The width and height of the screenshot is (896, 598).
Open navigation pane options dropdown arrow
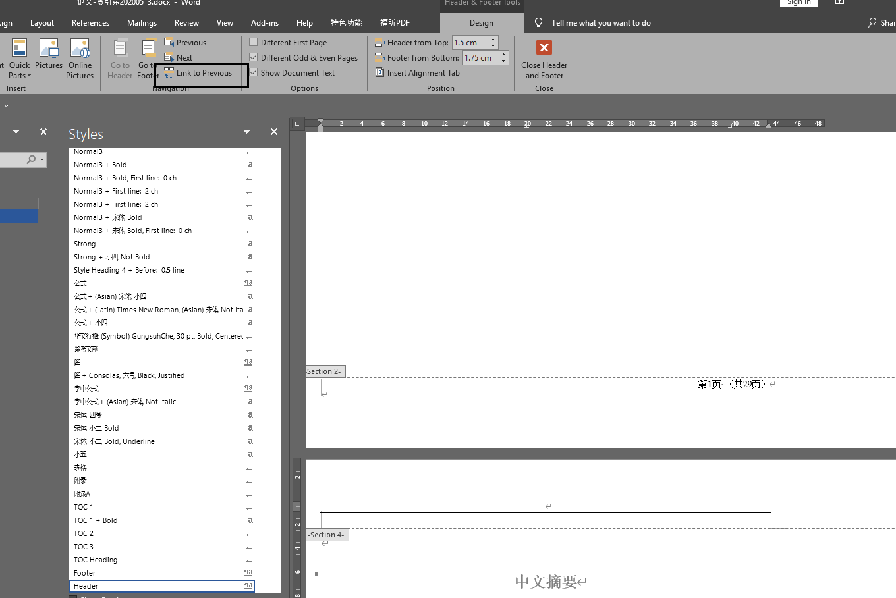point(16,132)
